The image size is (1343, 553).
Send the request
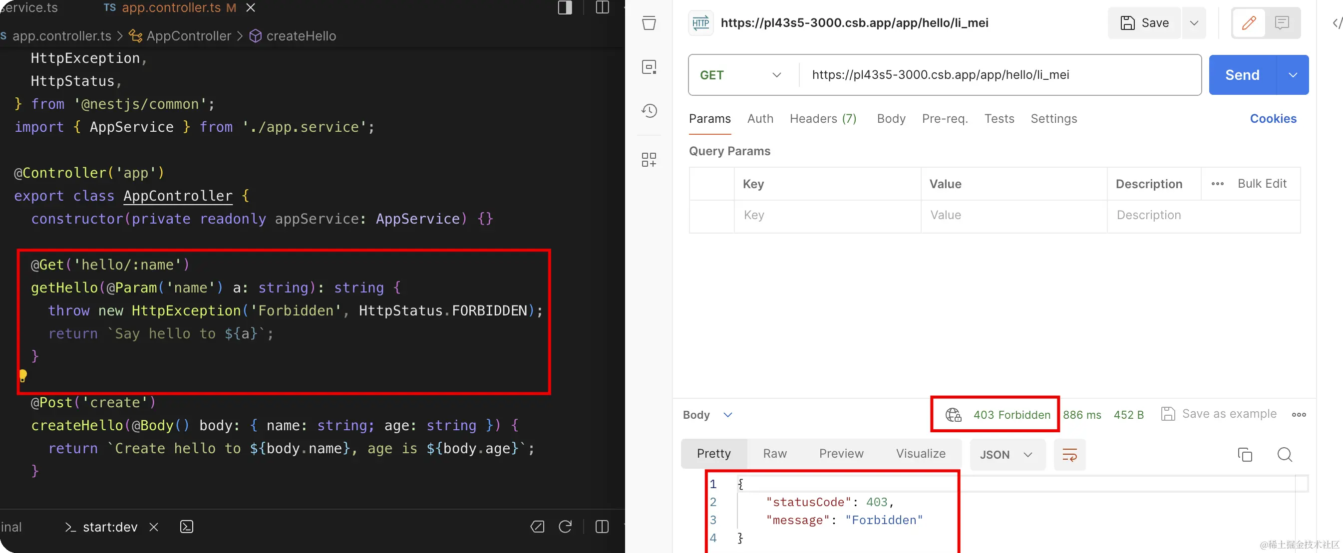(1242, 75)
